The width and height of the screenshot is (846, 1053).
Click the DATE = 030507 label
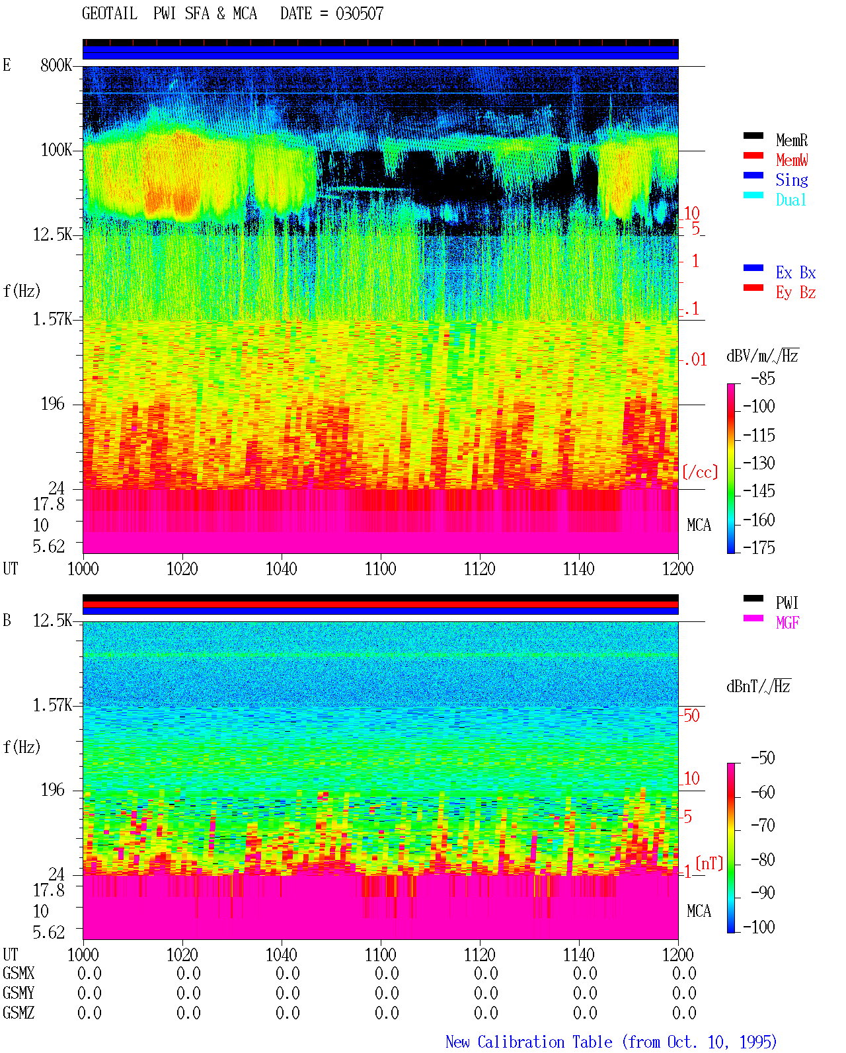click(x=332, y=13)
